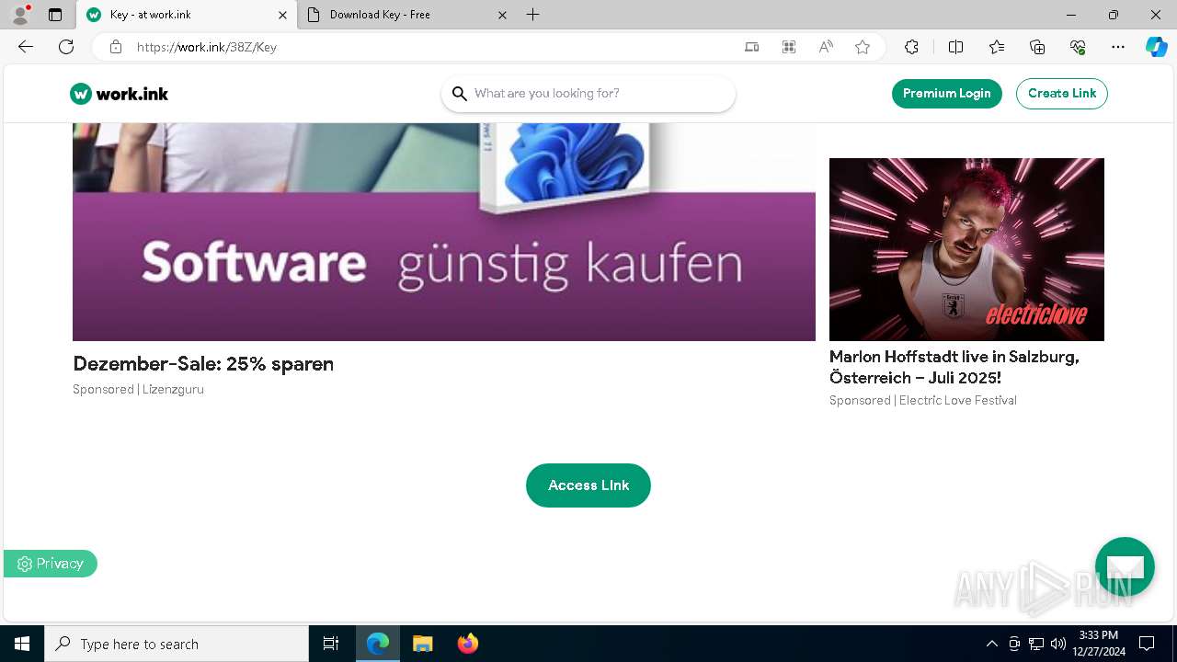Click the browser Back arrow
The width and height of the screenshot is (1177, 662).
point(26,47)
